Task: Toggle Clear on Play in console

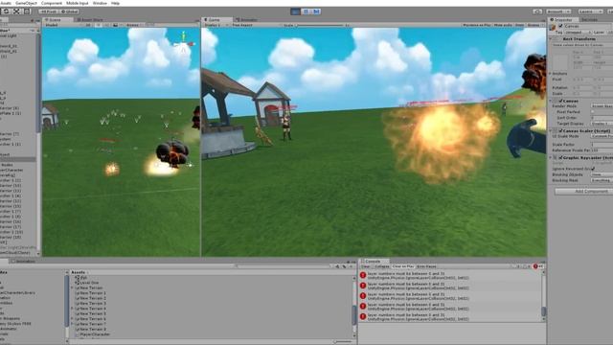Action: pyautogui.click(x=402, y=266)
